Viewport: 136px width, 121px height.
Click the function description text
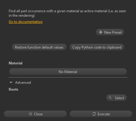pyautogui.click(x=67, y=13)
